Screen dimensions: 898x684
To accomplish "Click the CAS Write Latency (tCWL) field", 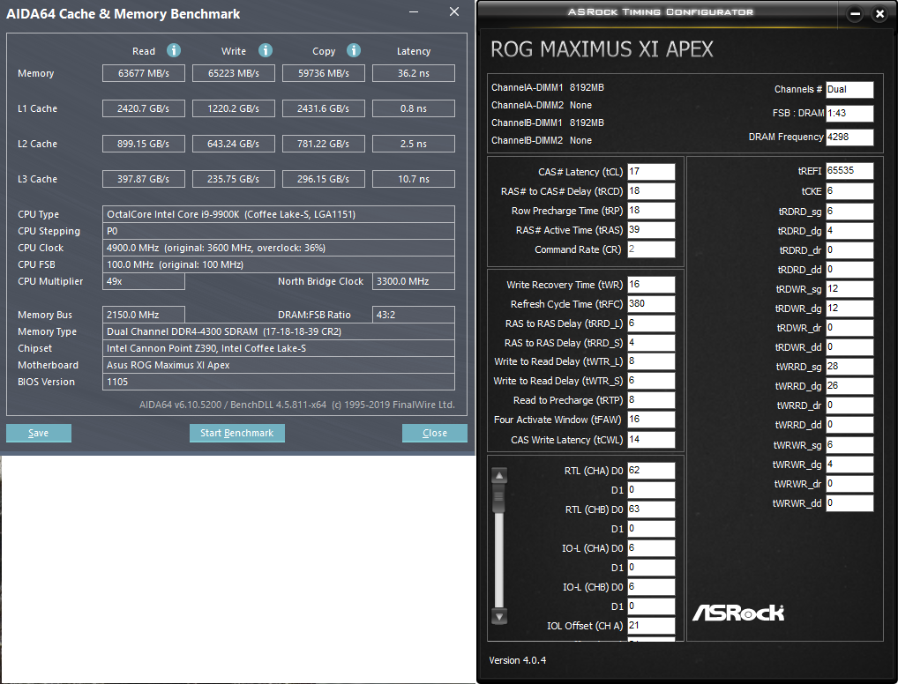I will 651,440.
